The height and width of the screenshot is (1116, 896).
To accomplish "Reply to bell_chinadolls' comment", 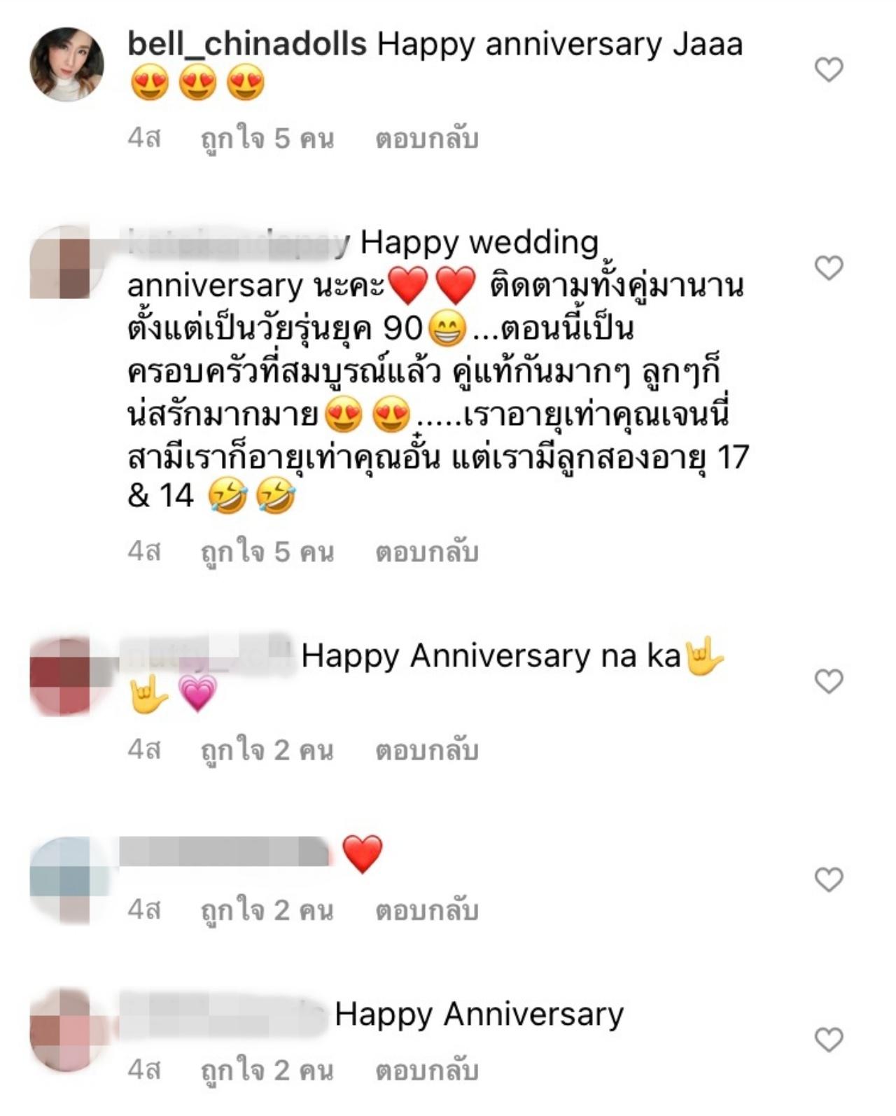I will 427,138.
